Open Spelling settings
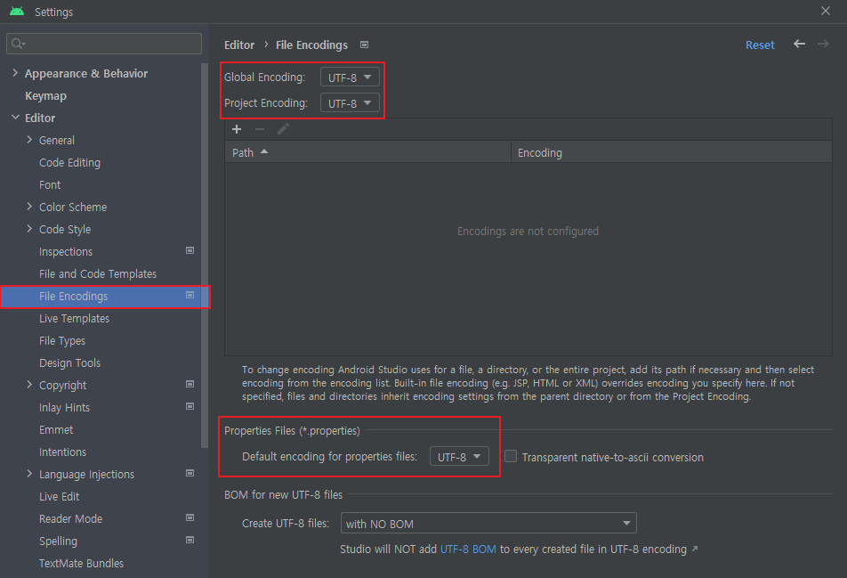This screenshot has height=578, width=847. tap(58, 541)
